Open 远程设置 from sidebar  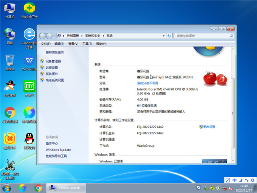tap(52, 68)
